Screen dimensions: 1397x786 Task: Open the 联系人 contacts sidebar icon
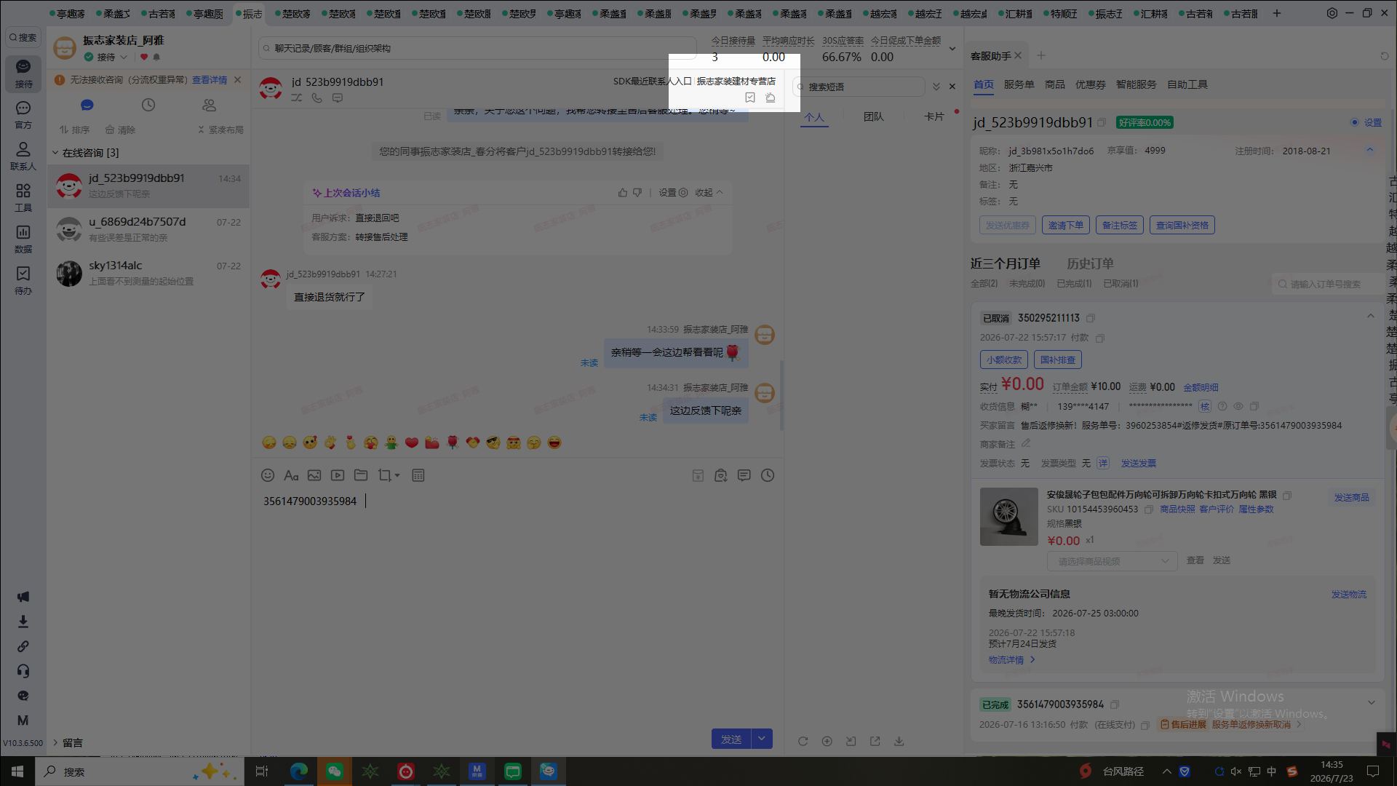coord(23,156)
